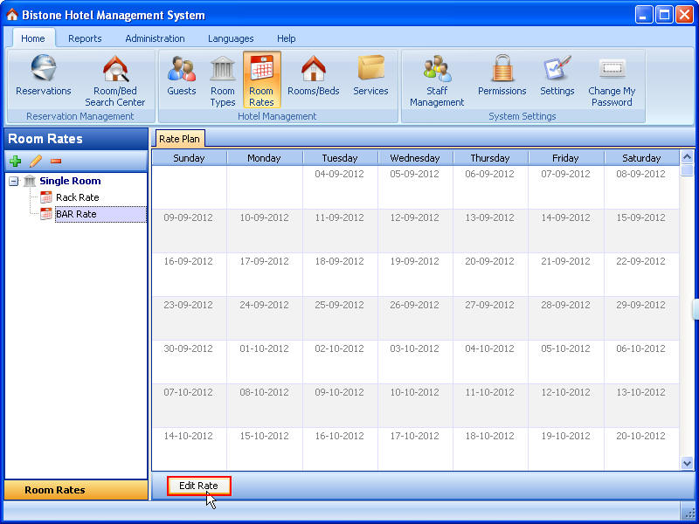Open the Reservations screen

click(x=43, y=77)
